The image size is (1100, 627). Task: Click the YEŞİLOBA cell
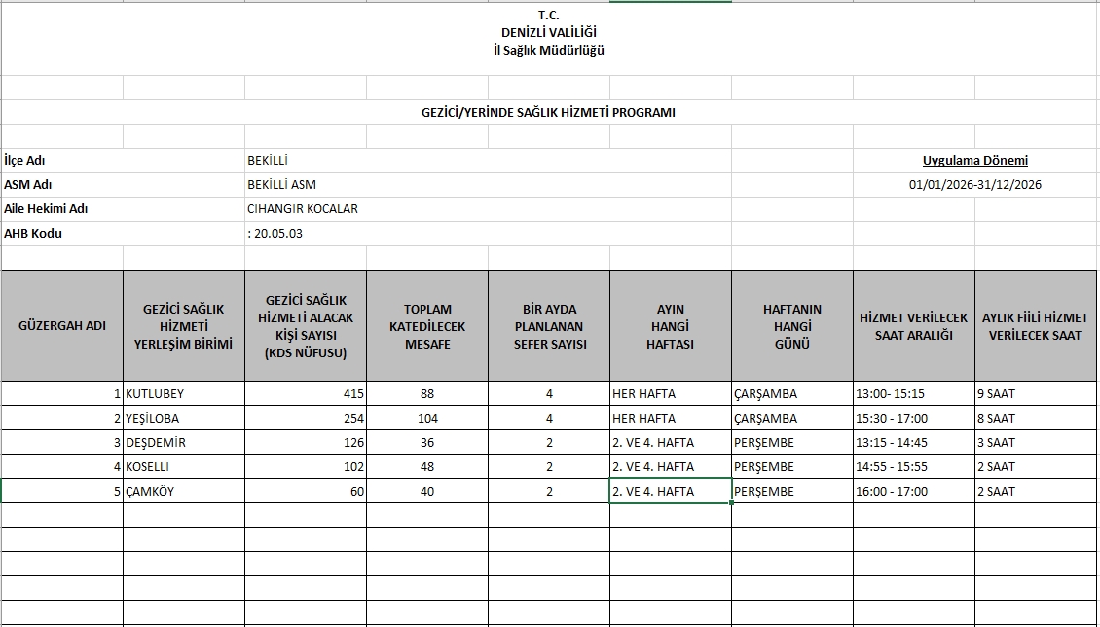[x=183, y=419]
